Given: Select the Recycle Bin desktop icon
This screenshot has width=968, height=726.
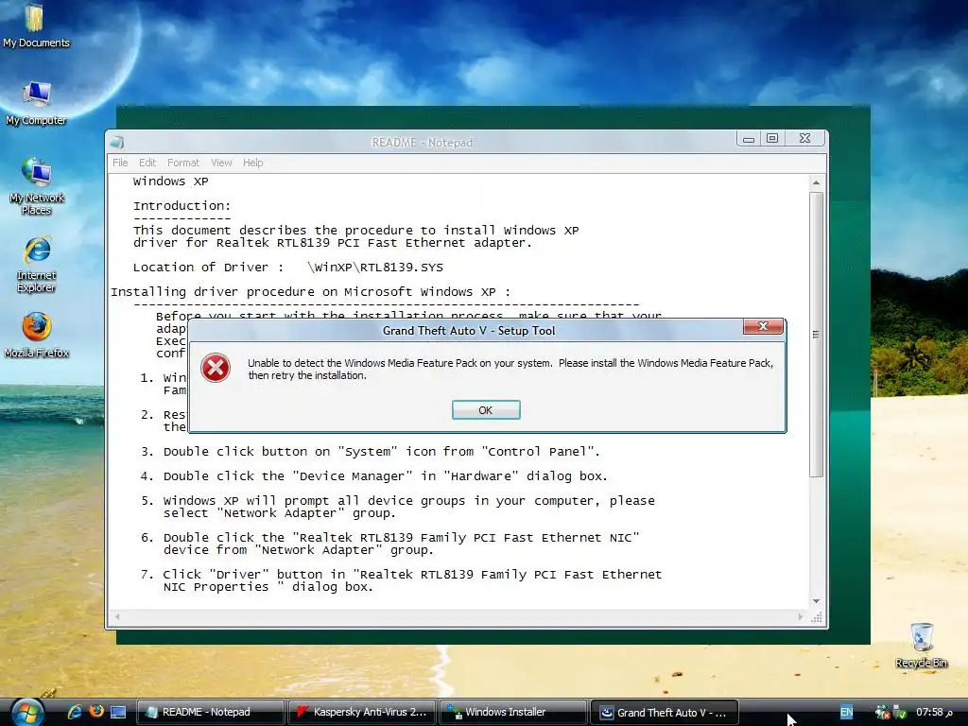Looking at the screenshot, I should (x=921, y=645).
